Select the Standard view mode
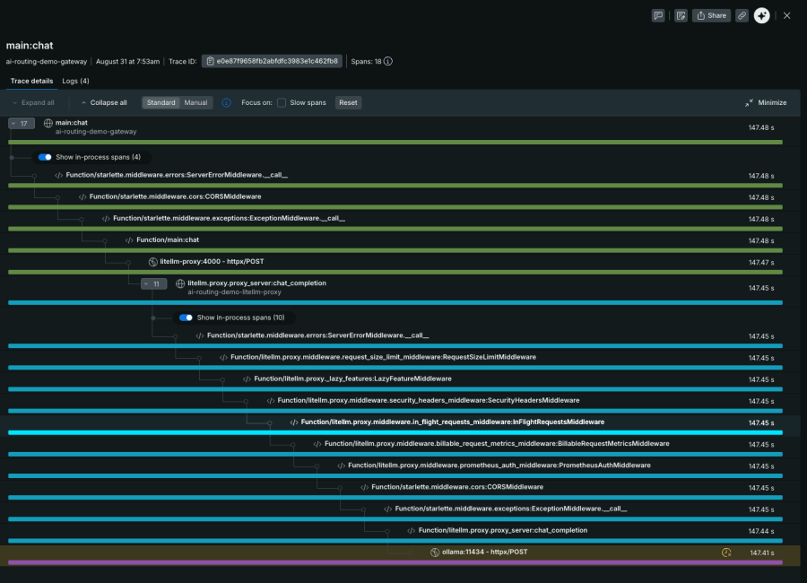Screen dimensions: 807x583 point(161,102)
